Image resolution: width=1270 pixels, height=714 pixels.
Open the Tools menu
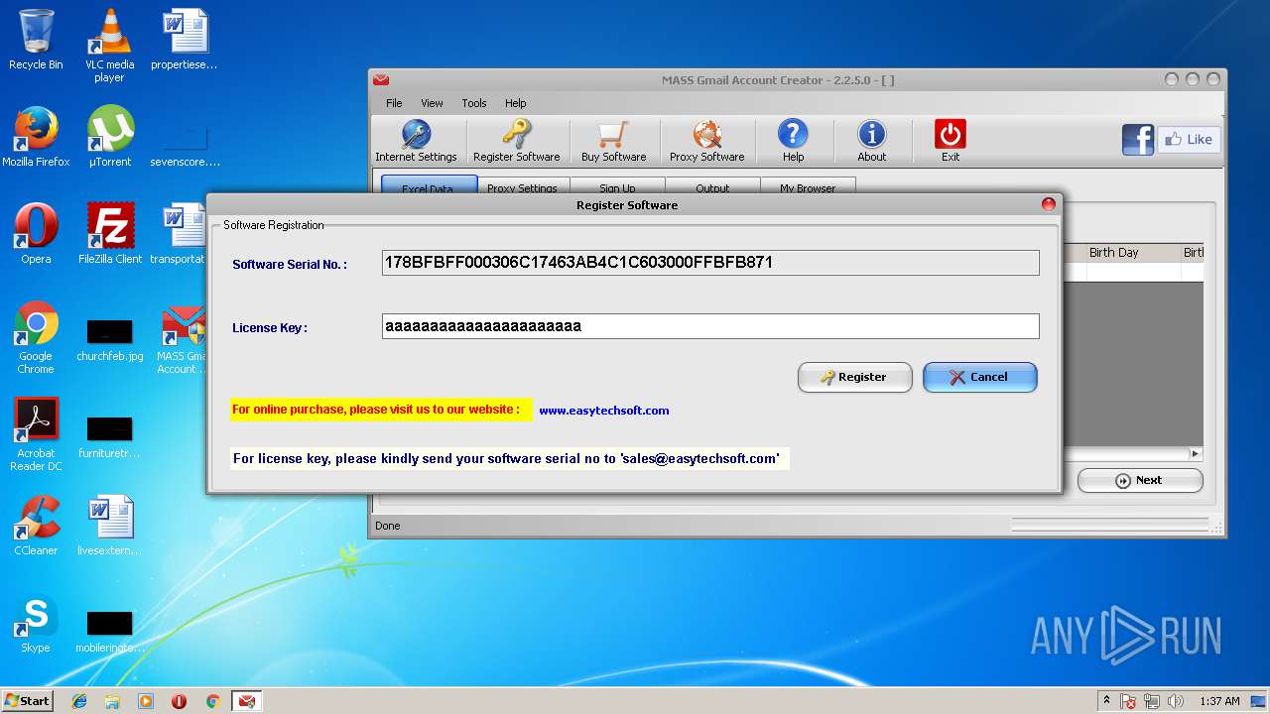tap(474, 103)
